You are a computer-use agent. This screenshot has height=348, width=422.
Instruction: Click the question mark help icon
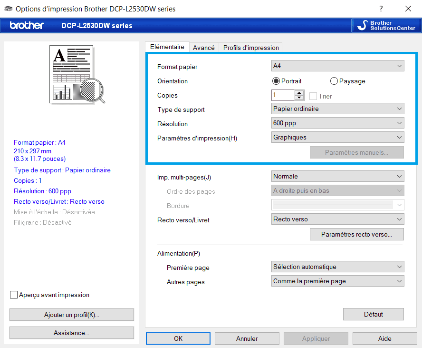pyautogui.click(x=381, y=9)
